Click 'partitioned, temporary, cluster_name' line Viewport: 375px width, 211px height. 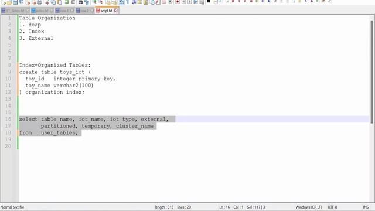pos(97,126)
